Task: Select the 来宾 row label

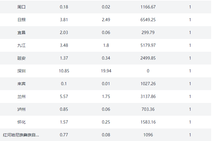Action: (21, 84)
